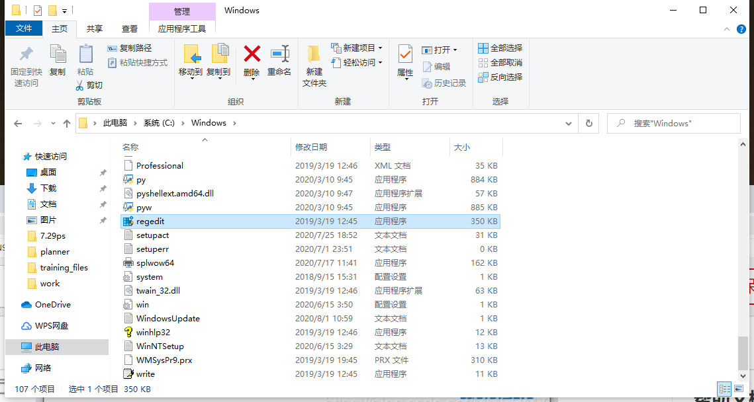Open the 文件 menu

click(x=24, y=28)
